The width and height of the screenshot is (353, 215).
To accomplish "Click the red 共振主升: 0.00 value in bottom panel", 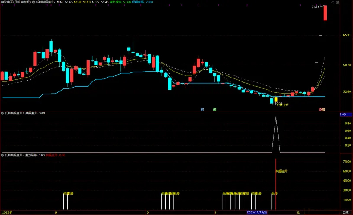I will [55, 155].
